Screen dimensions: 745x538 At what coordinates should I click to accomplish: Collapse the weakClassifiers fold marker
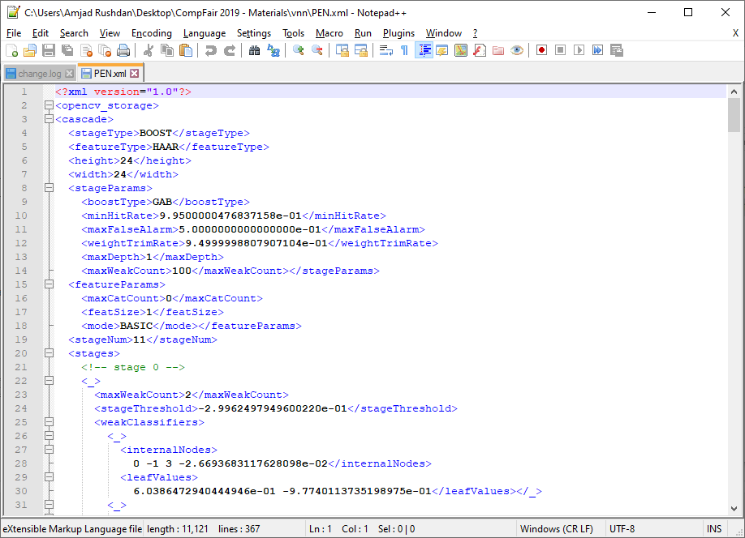(x=49, y=422)
